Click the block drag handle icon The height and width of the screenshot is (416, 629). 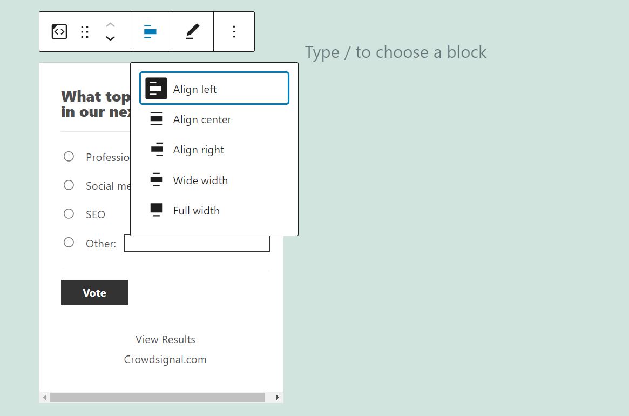[85, 31]
